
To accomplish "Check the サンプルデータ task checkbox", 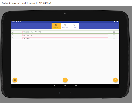I will pos(13,35).
